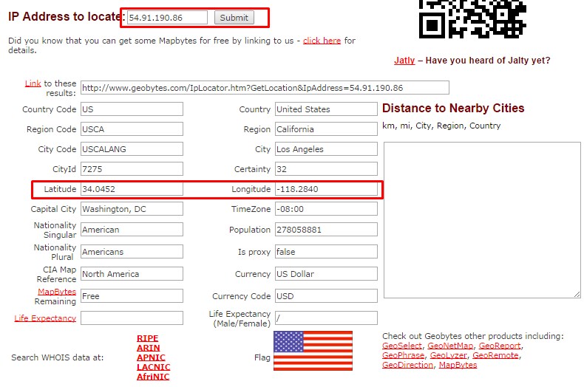Click the QR code image
This screenshot has width=584, height=387.
click(472, 19)
